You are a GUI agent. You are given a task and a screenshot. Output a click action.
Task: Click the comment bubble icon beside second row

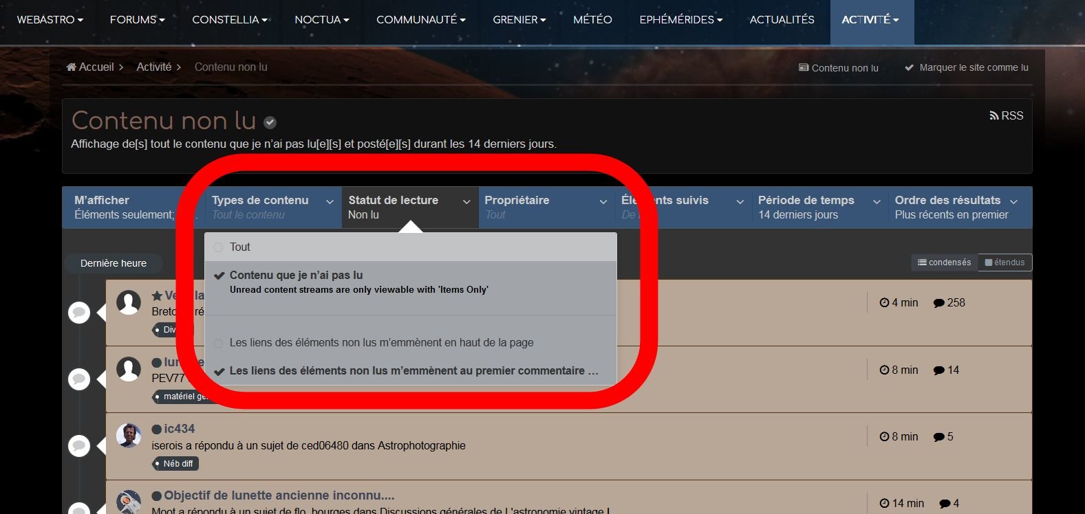[x=79, y=379]
